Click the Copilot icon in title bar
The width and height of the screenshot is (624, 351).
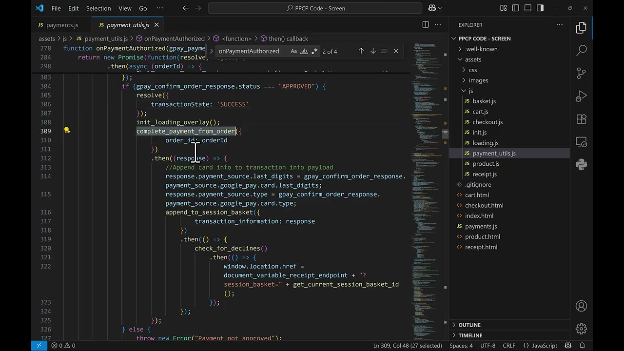432,8
